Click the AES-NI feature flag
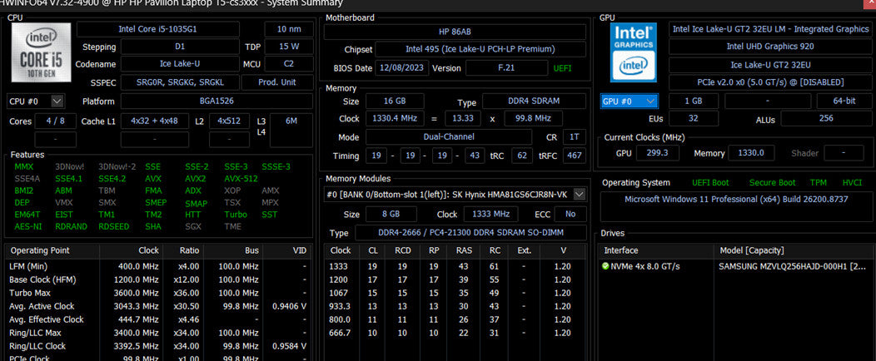This screenshot has height=361, width=876. pos(27,226)
